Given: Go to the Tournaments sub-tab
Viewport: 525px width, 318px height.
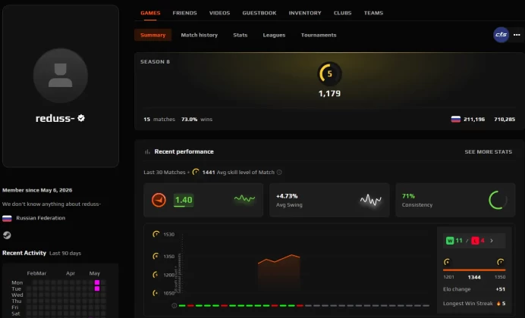Looking at the screenshot, I should pyautogui.click(x=319, y=35).
